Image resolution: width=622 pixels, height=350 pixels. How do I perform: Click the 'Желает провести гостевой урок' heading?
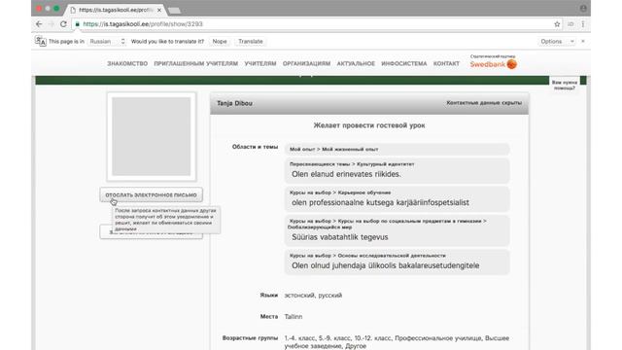click(x=369, y=125)
